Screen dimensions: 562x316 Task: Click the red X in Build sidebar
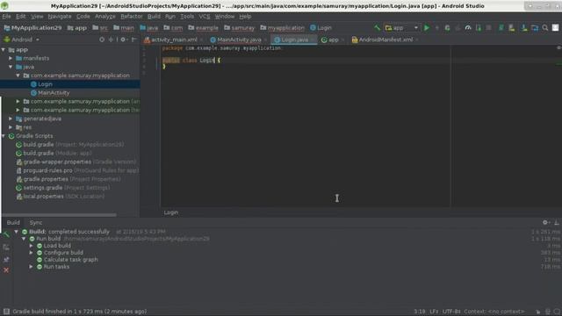(x=6, y=270)
